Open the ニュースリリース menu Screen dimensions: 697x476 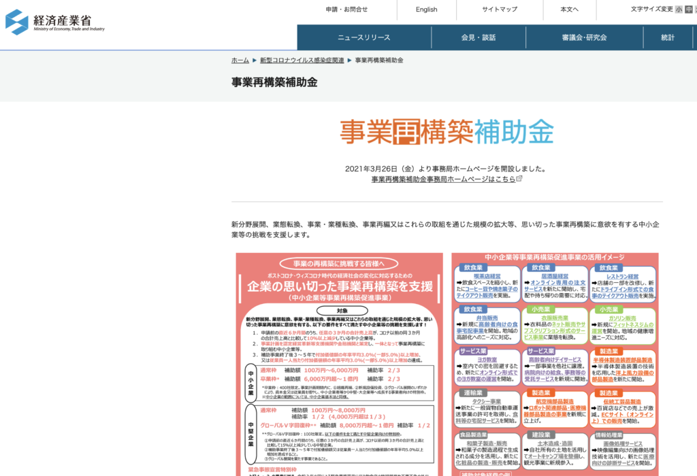click(x=364, y=37)
